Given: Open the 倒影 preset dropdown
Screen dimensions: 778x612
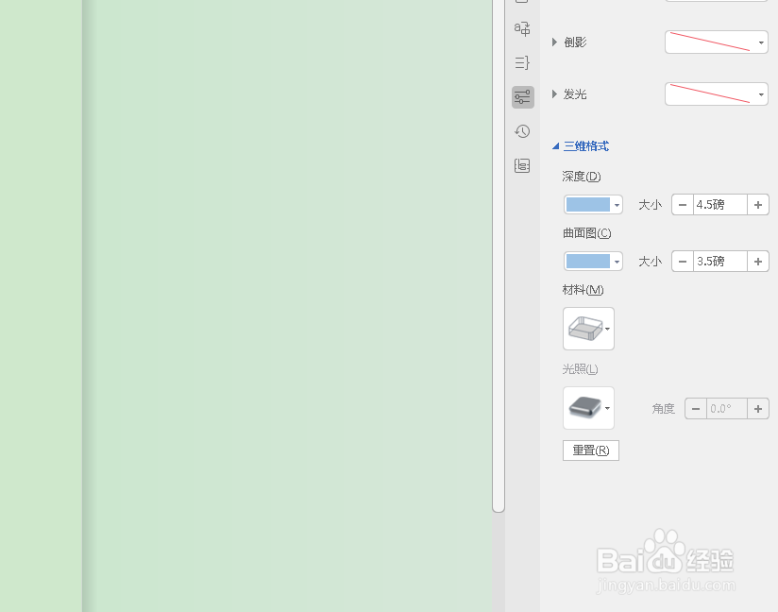Looking at the screenshot, I should (x=716, y=42).
